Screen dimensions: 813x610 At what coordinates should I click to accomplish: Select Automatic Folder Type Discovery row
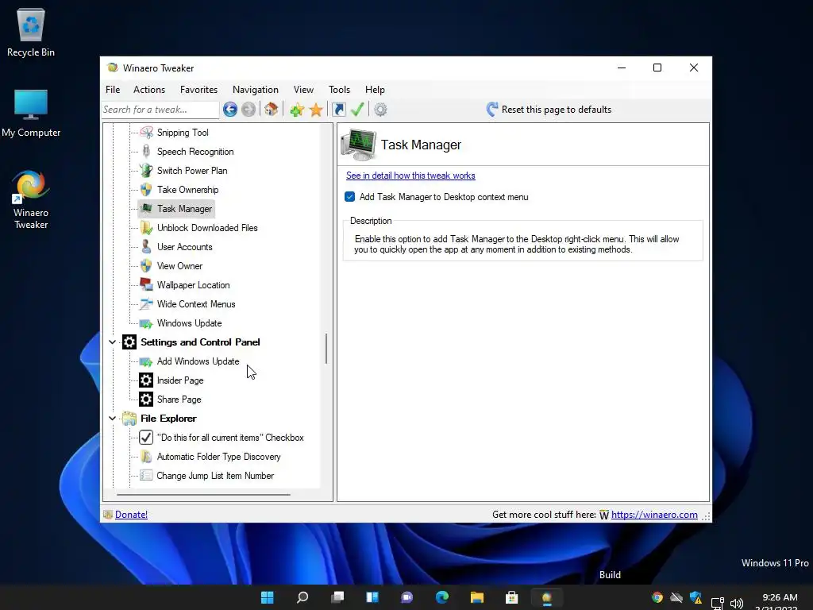point(218,457)
